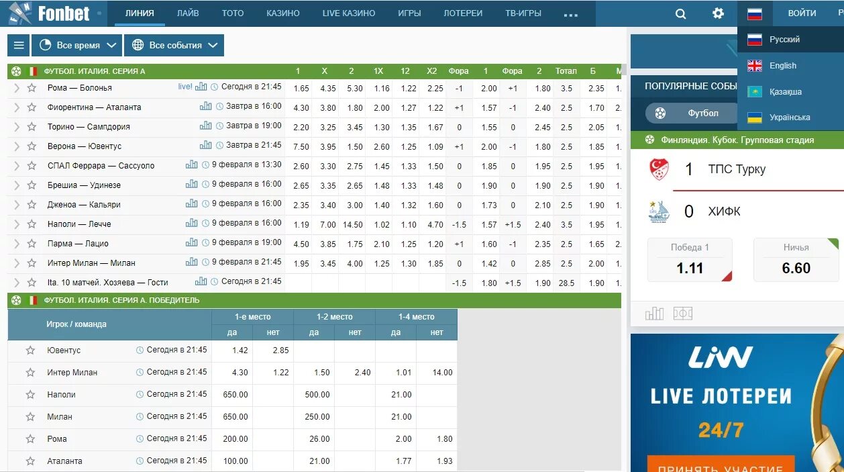The image size is (844, 472).
Task: Expand the Брешиа — Удинезе row chevron
Action: [16, 185]
